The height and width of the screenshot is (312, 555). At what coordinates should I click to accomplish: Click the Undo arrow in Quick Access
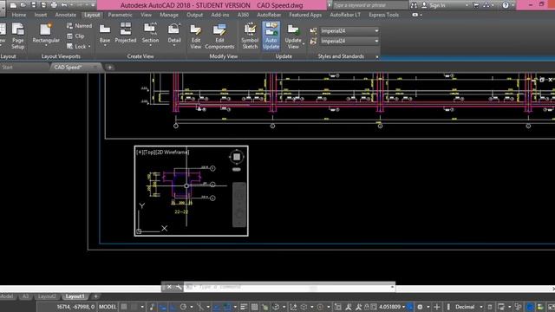pos(64,5)
